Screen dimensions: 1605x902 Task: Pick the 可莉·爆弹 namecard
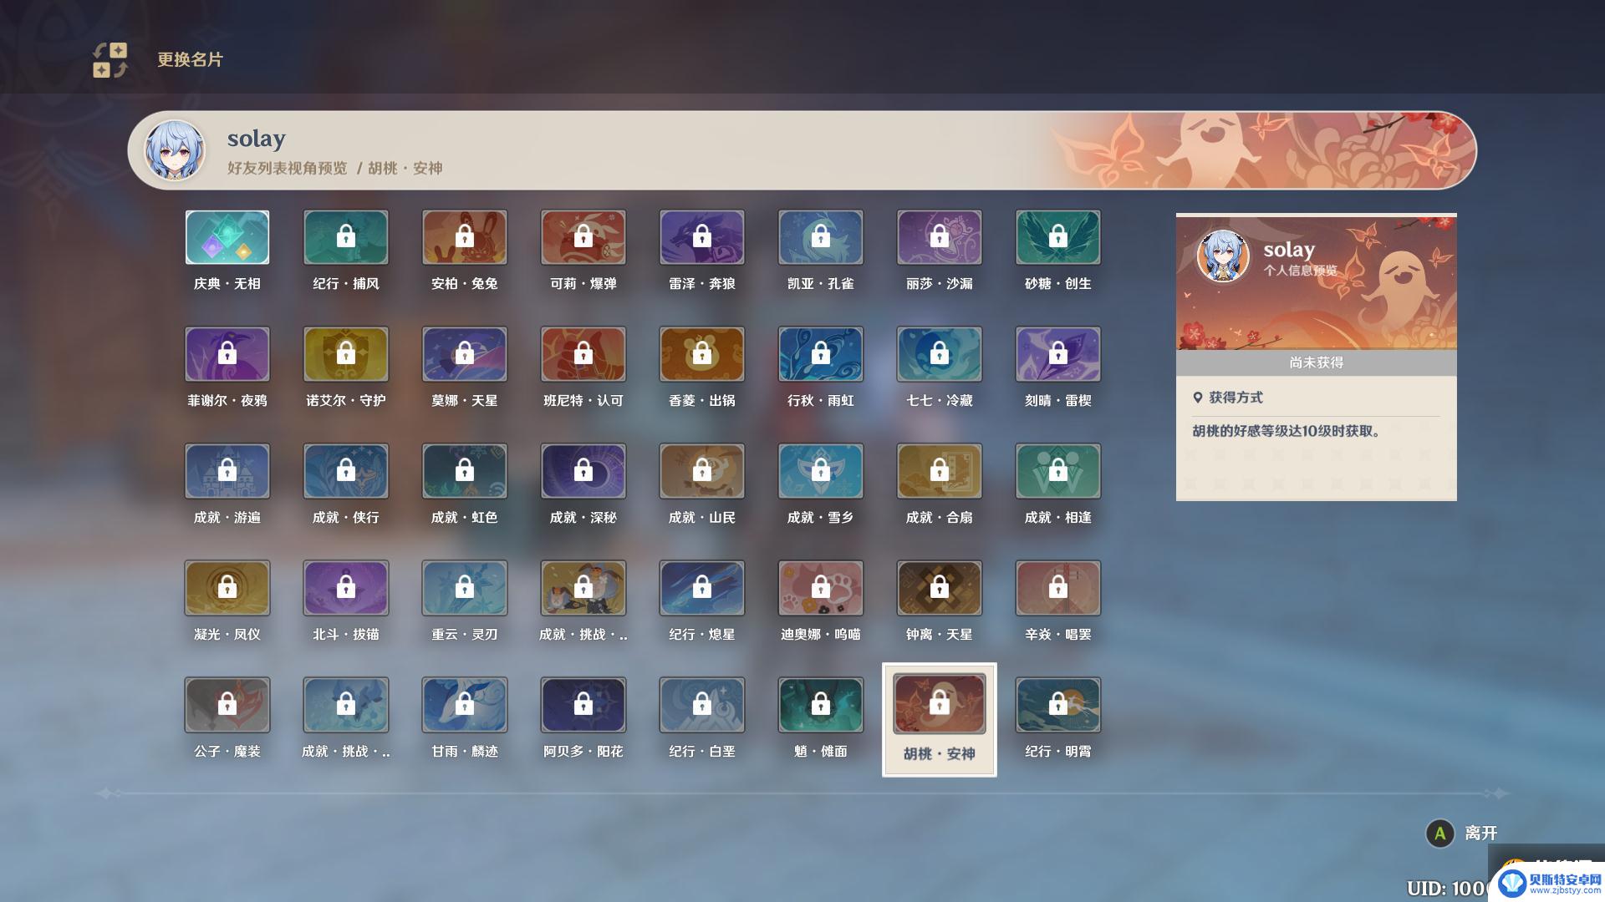coord(583,237)
